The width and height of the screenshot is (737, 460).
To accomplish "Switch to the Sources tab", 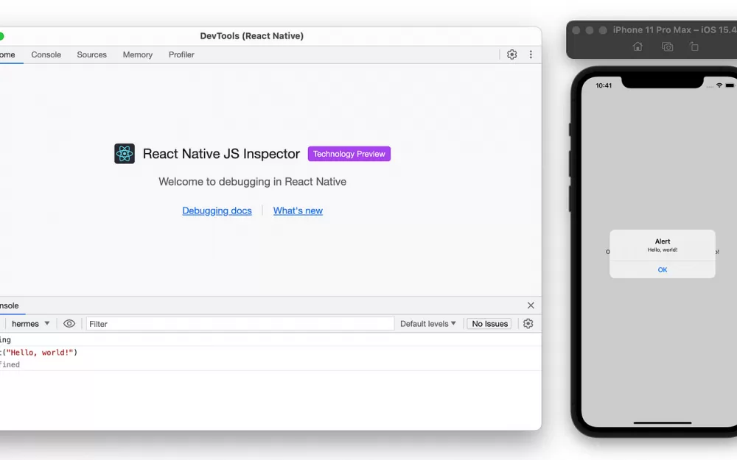I will pos(91,54).
